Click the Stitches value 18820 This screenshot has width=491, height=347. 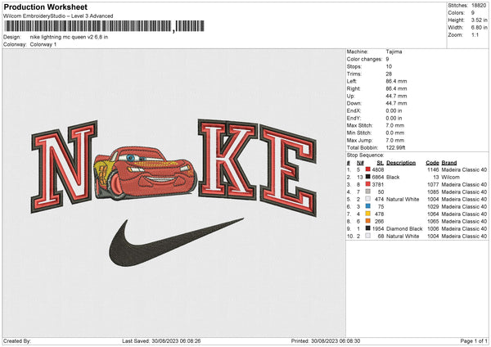[479, 6]
